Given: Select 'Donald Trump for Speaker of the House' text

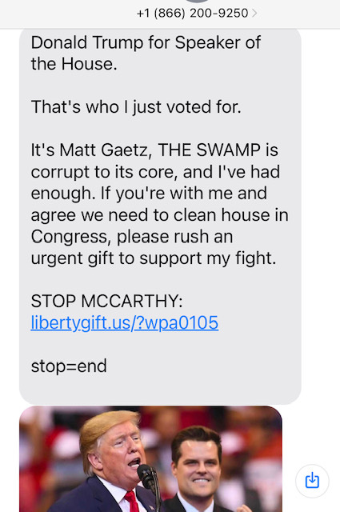Looking at the screenshot, I should [x=146, y=53].
